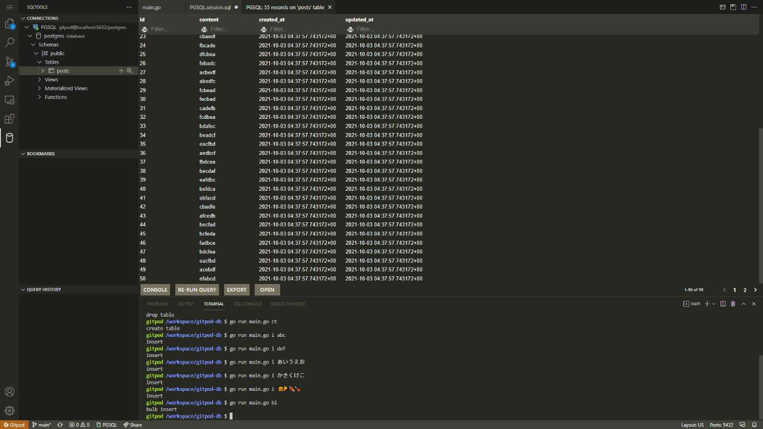Screen dimensions: 763x429
Task: Click the add record plus icon on posts
Action: pos(122,71)
